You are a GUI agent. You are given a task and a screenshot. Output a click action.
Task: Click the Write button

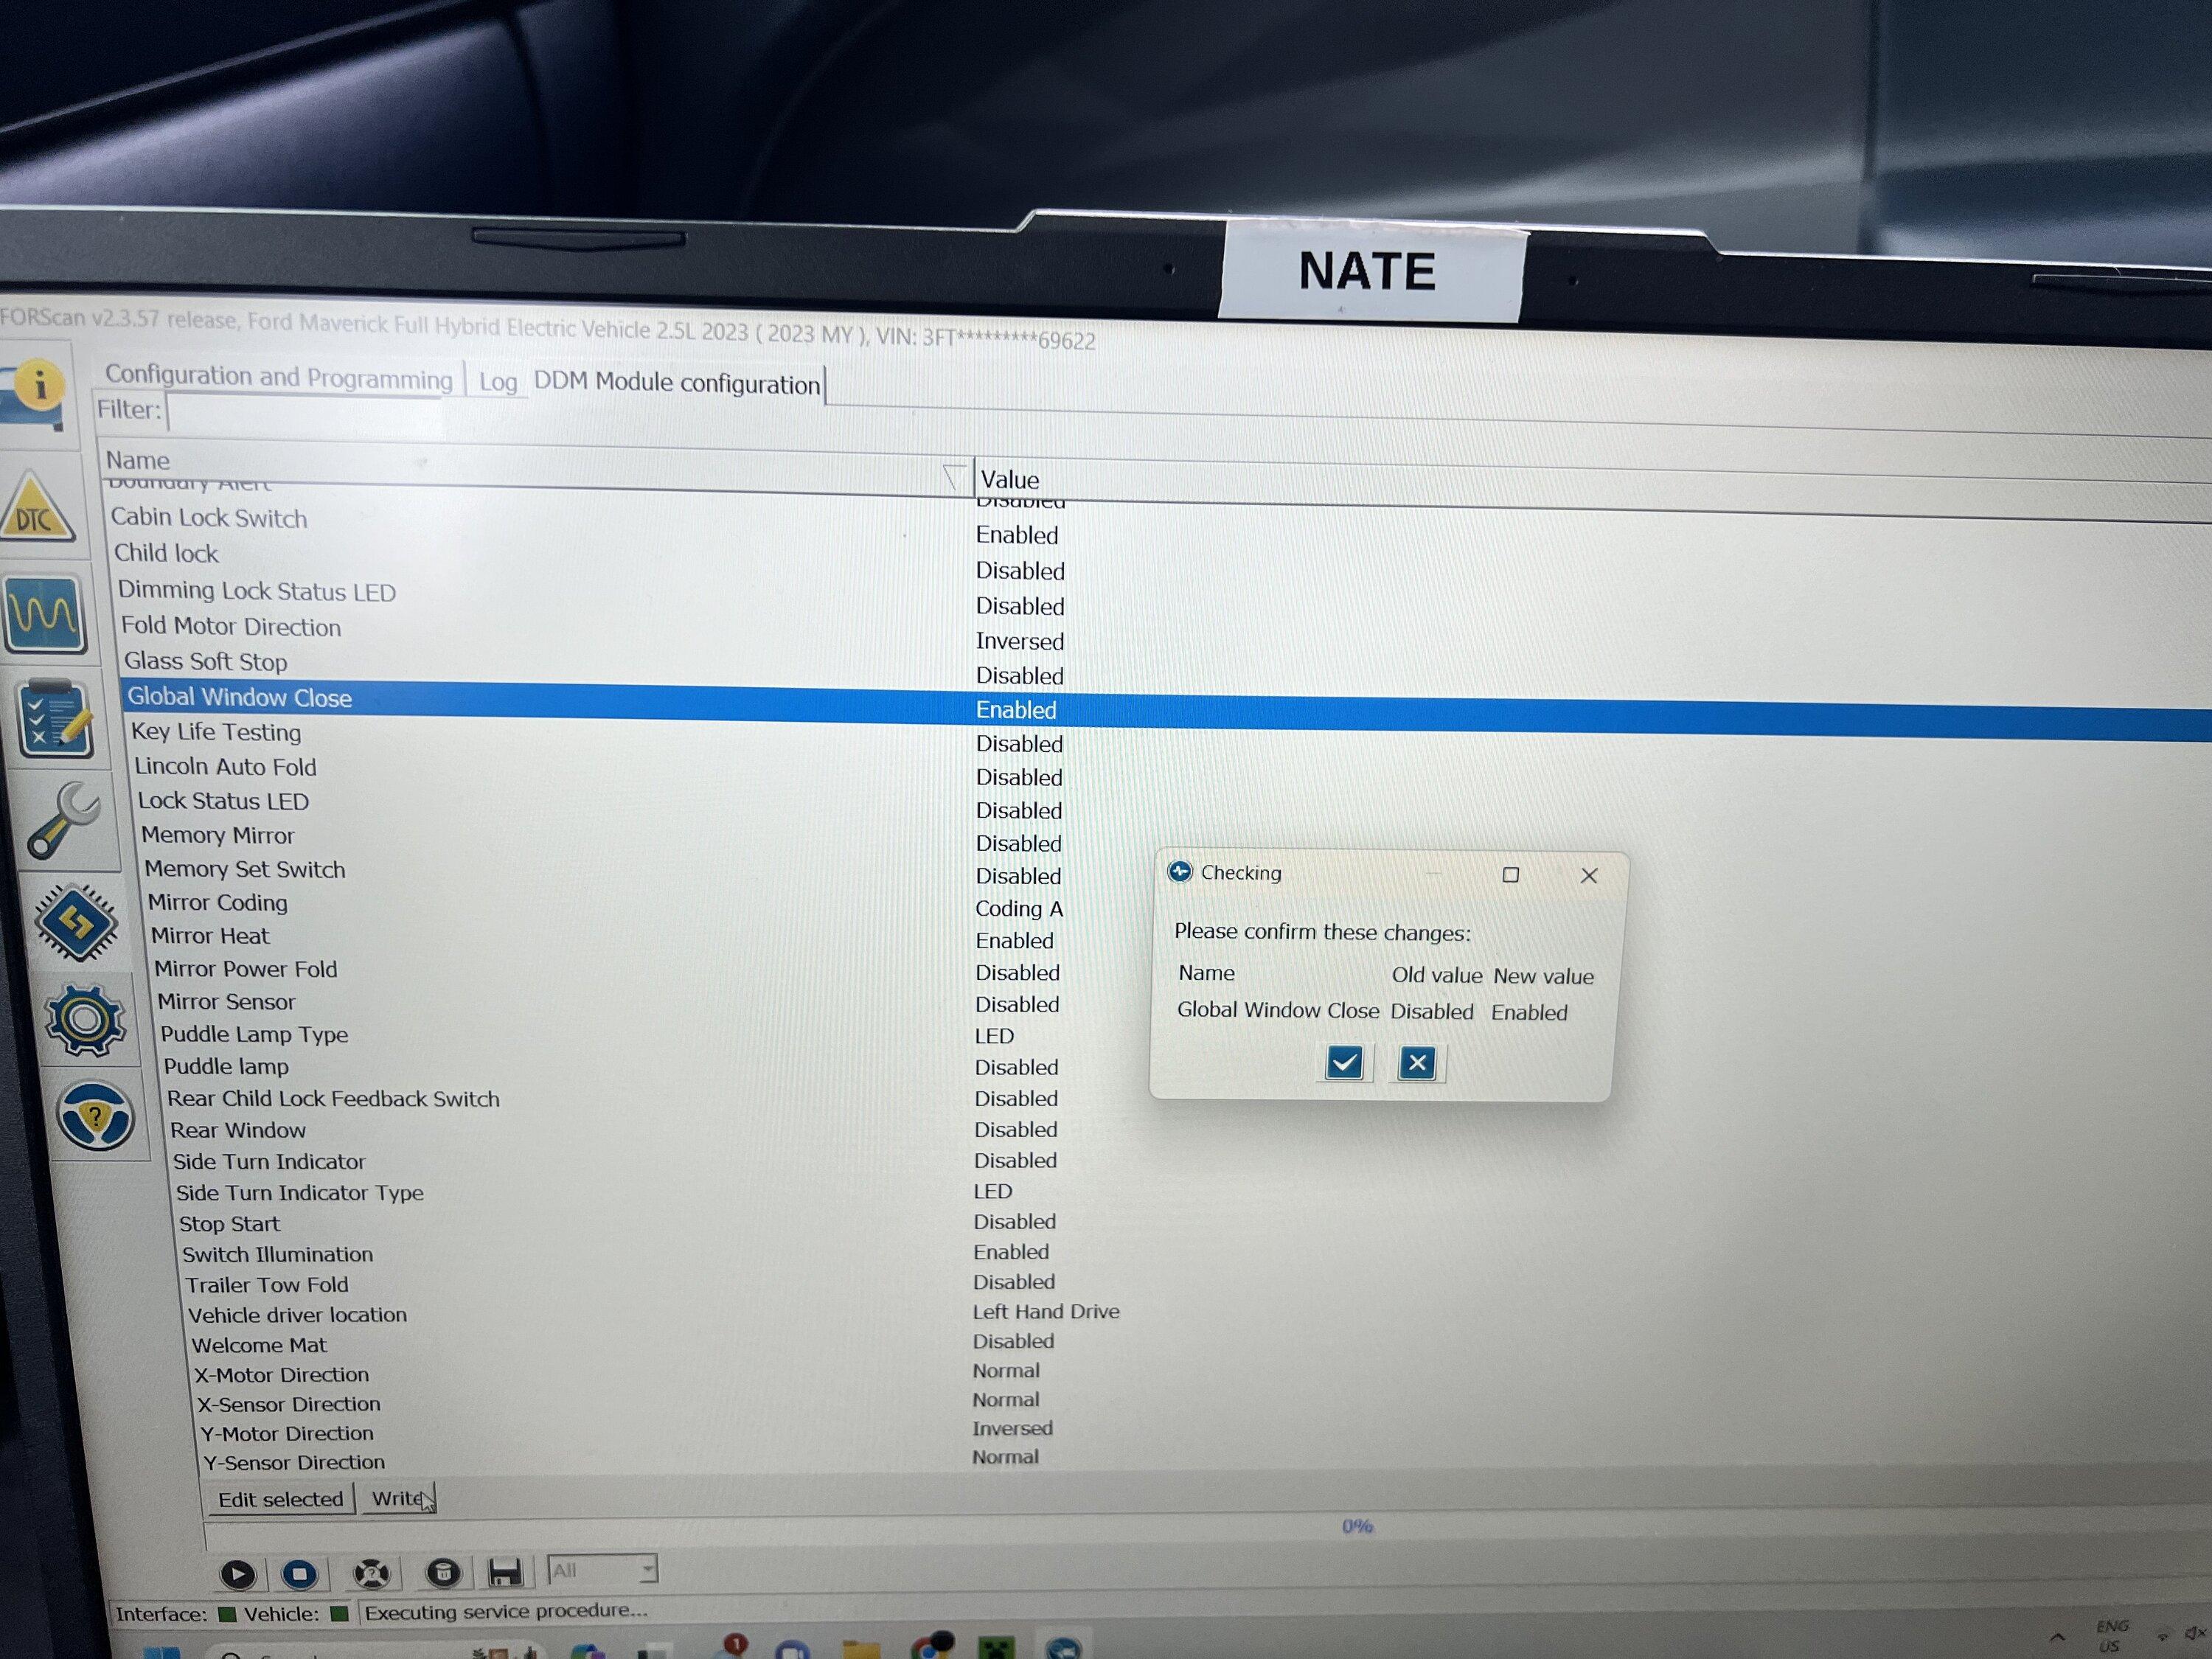pos(398,1498)
